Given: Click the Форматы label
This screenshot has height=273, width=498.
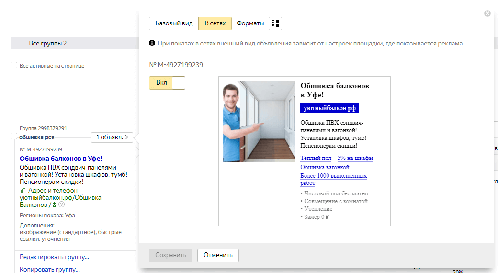Looking at the screenshot, I should pos(250,23).
